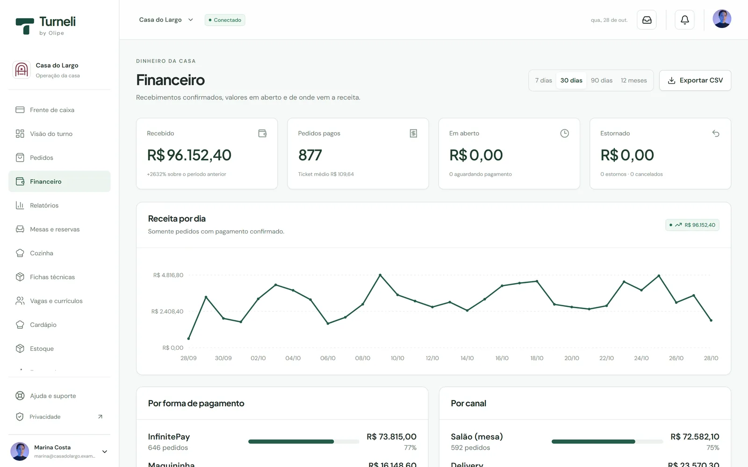This screenshot has width=748, height=467.
Task: Expand Marina Costa account menu chevron
Action: [x=105, y=452]
